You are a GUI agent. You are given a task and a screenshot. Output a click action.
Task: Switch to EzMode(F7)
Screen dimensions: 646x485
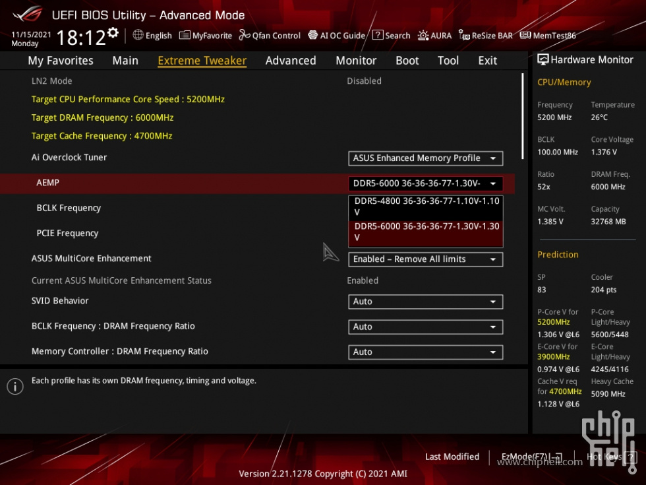531,457
